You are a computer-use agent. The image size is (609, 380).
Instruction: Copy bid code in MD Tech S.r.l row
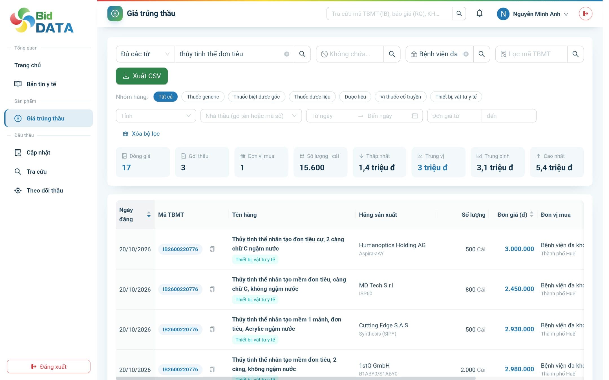coord(212,289)
